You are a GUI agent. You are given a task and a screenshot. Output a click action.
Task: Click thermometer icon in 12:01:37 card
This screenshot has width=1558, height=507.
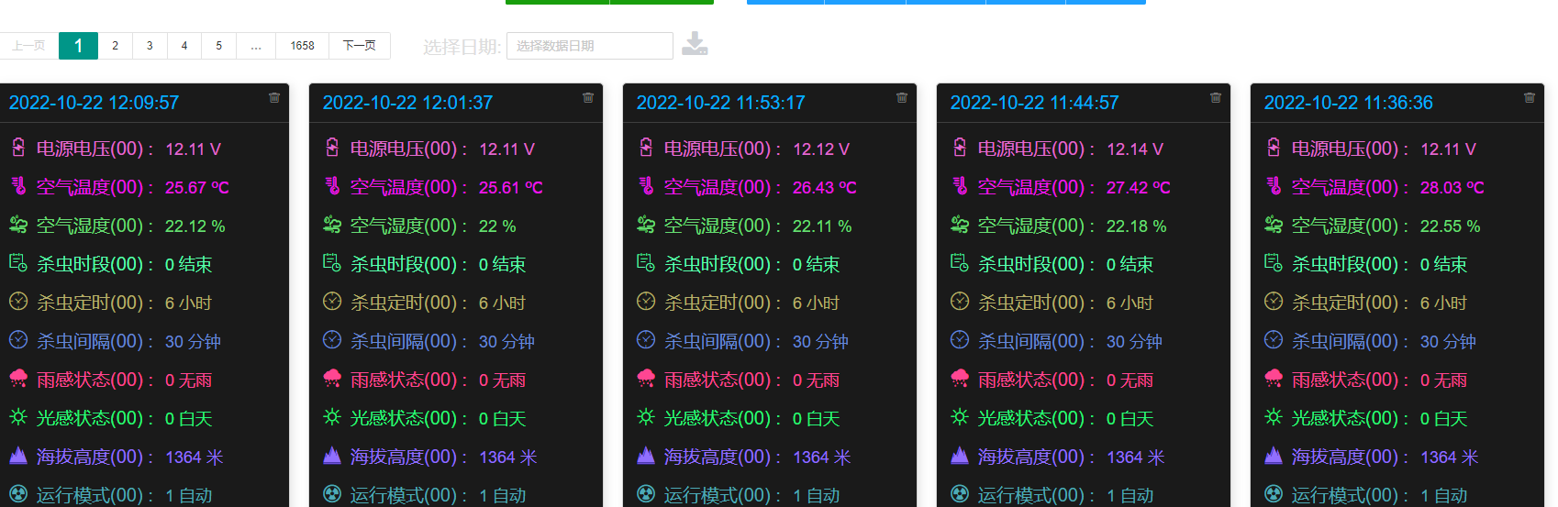[x=332, y=186]
